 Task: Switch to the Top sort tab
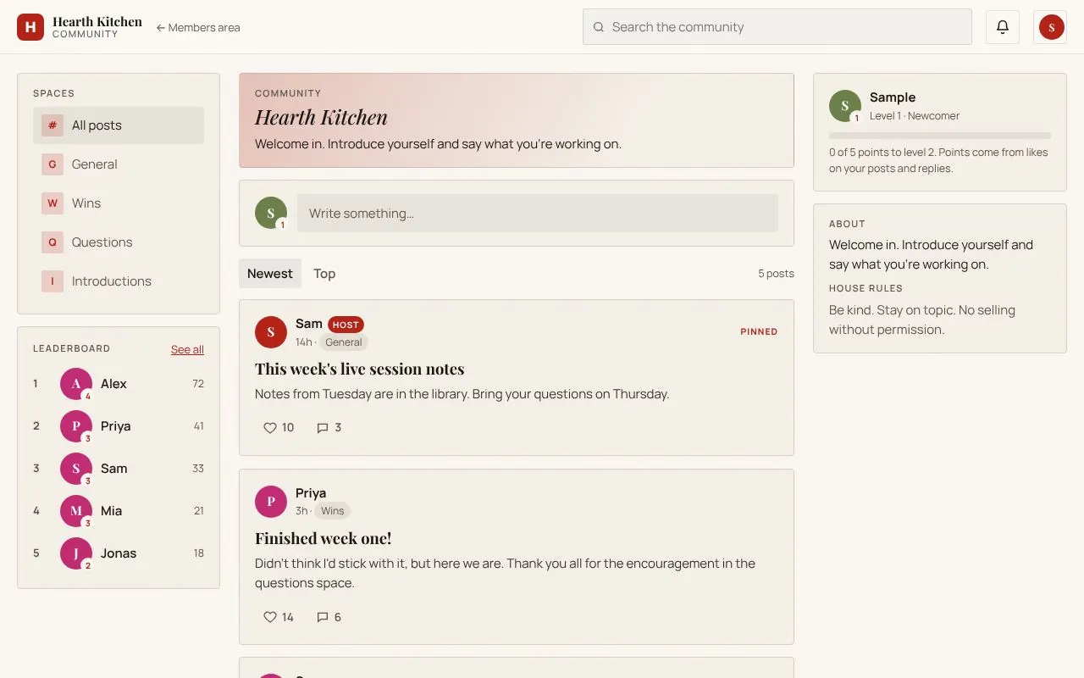point(324,274)
